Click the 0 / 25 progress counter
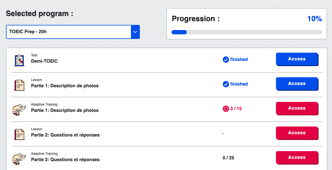Image resolution: width=332 pixels, height=170 pixels. (x=228, y=158)
